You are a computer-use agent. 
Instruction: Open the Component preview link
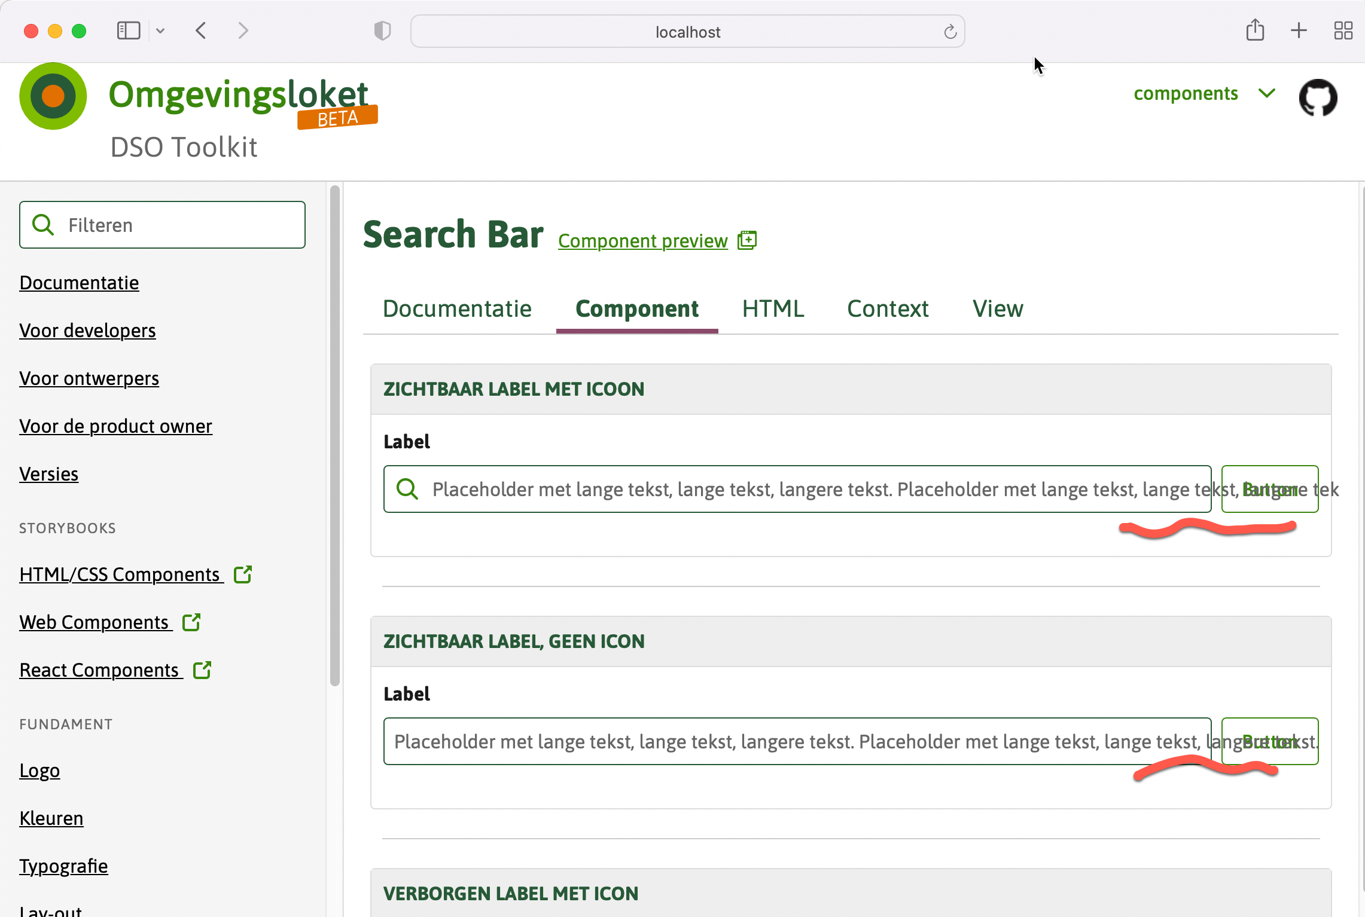coord(642,240)
